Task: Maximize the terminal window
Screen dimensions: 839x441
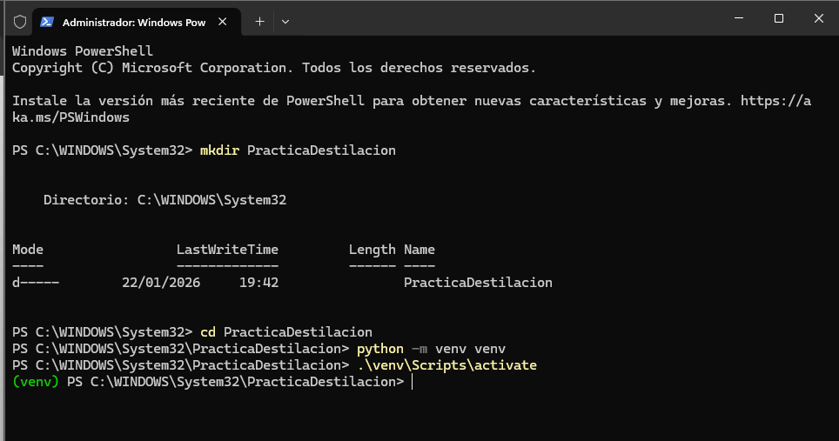Action: pos(779,18)
